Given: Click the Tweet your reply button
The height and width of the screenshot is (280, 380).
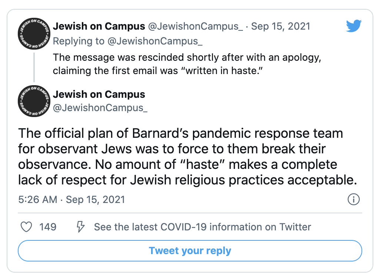Looking at the screenshot, I should (190, 251).
